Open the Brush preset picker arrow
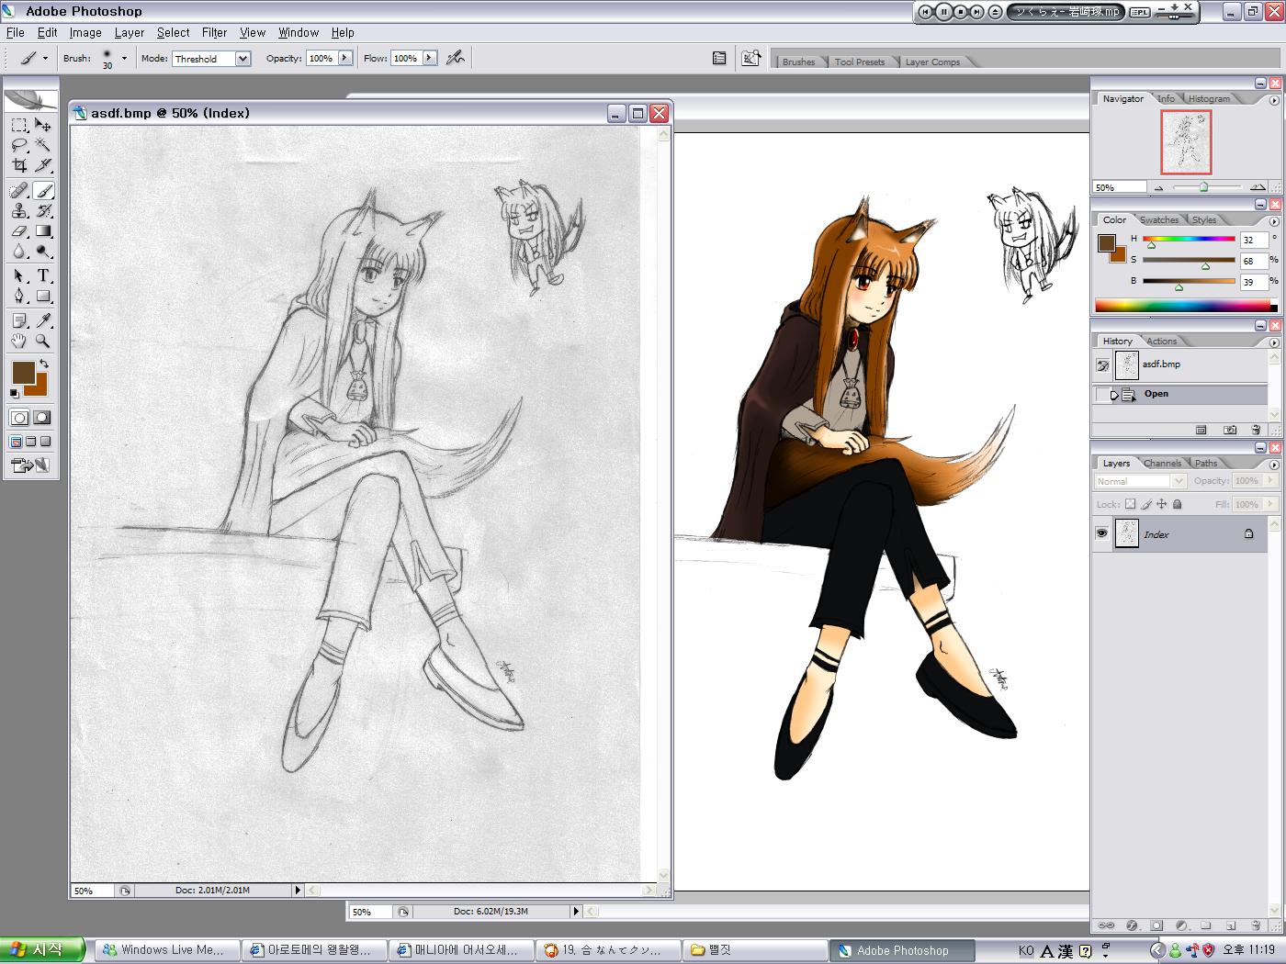1286x964 pixels. click(x=124, y=59)
